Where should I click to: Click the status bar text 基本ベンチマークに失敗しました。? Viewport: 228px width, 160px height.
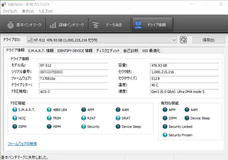(x=25, y=158)
